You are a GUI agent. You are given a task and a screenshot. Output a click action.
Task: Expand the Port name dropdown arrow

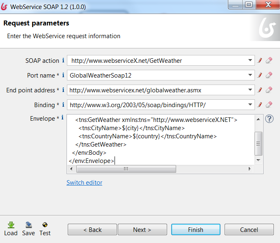tap(250, 75)
